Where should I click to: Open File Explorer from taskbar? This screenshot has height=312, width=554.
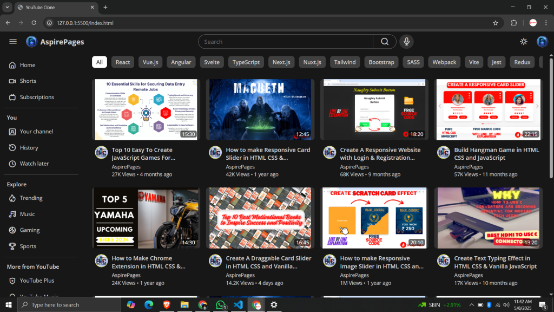click(x=184, y=304)
